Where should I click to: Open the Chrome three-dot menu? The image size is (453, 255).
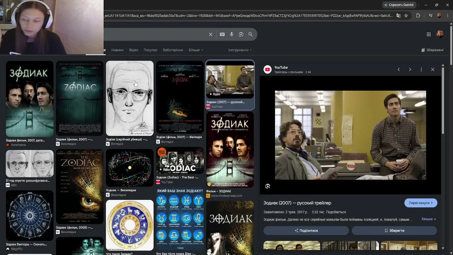coord(448,16)
